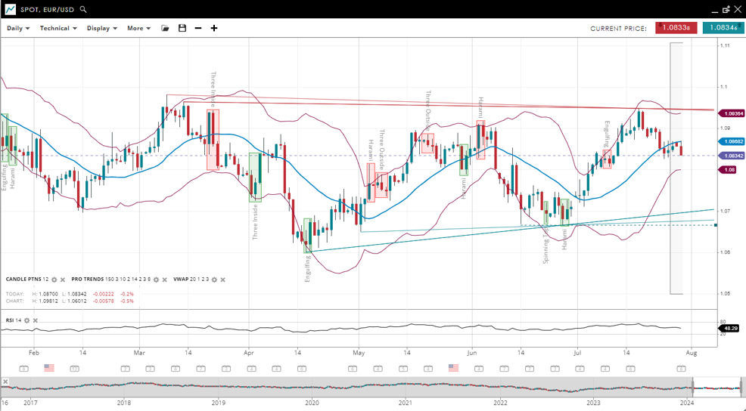Open VWAP indicator settings gear

coord(214,280)
